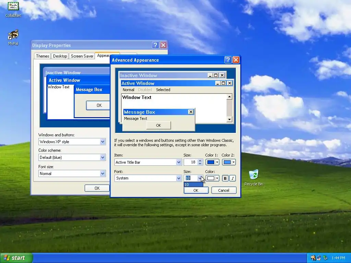Open the CollabNet desktop shortcut
Screen dimensions: 351x263
(x=13, y=9)
